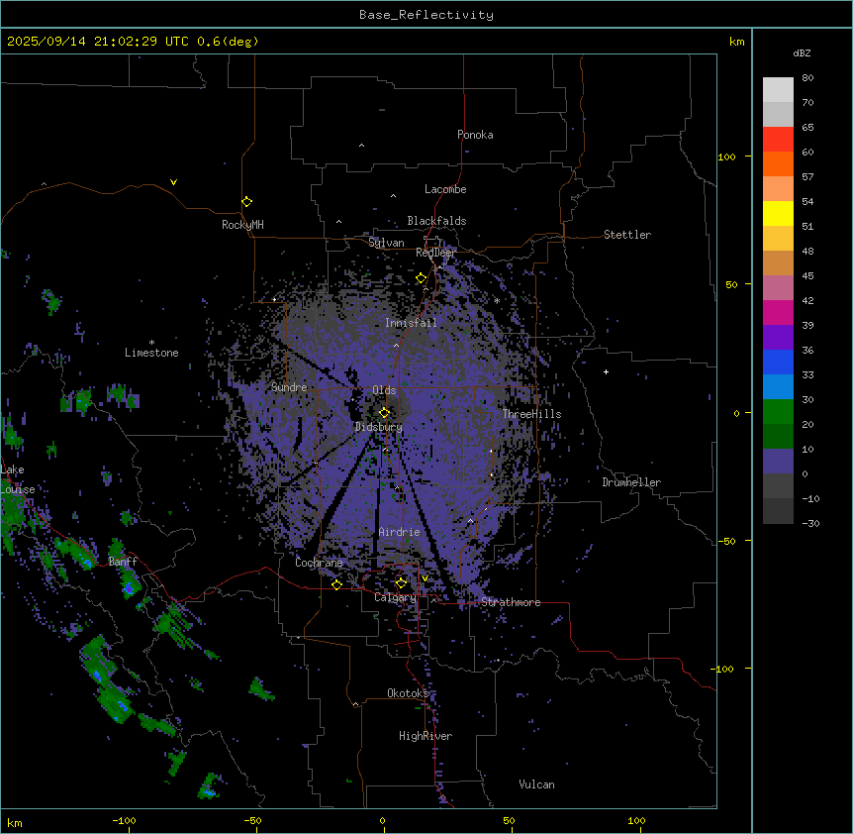Click yellow diamond marker south of Cochrane
The width and height of the screenshot is (853, 834).
pyautogui.click(x=336, y=584)
